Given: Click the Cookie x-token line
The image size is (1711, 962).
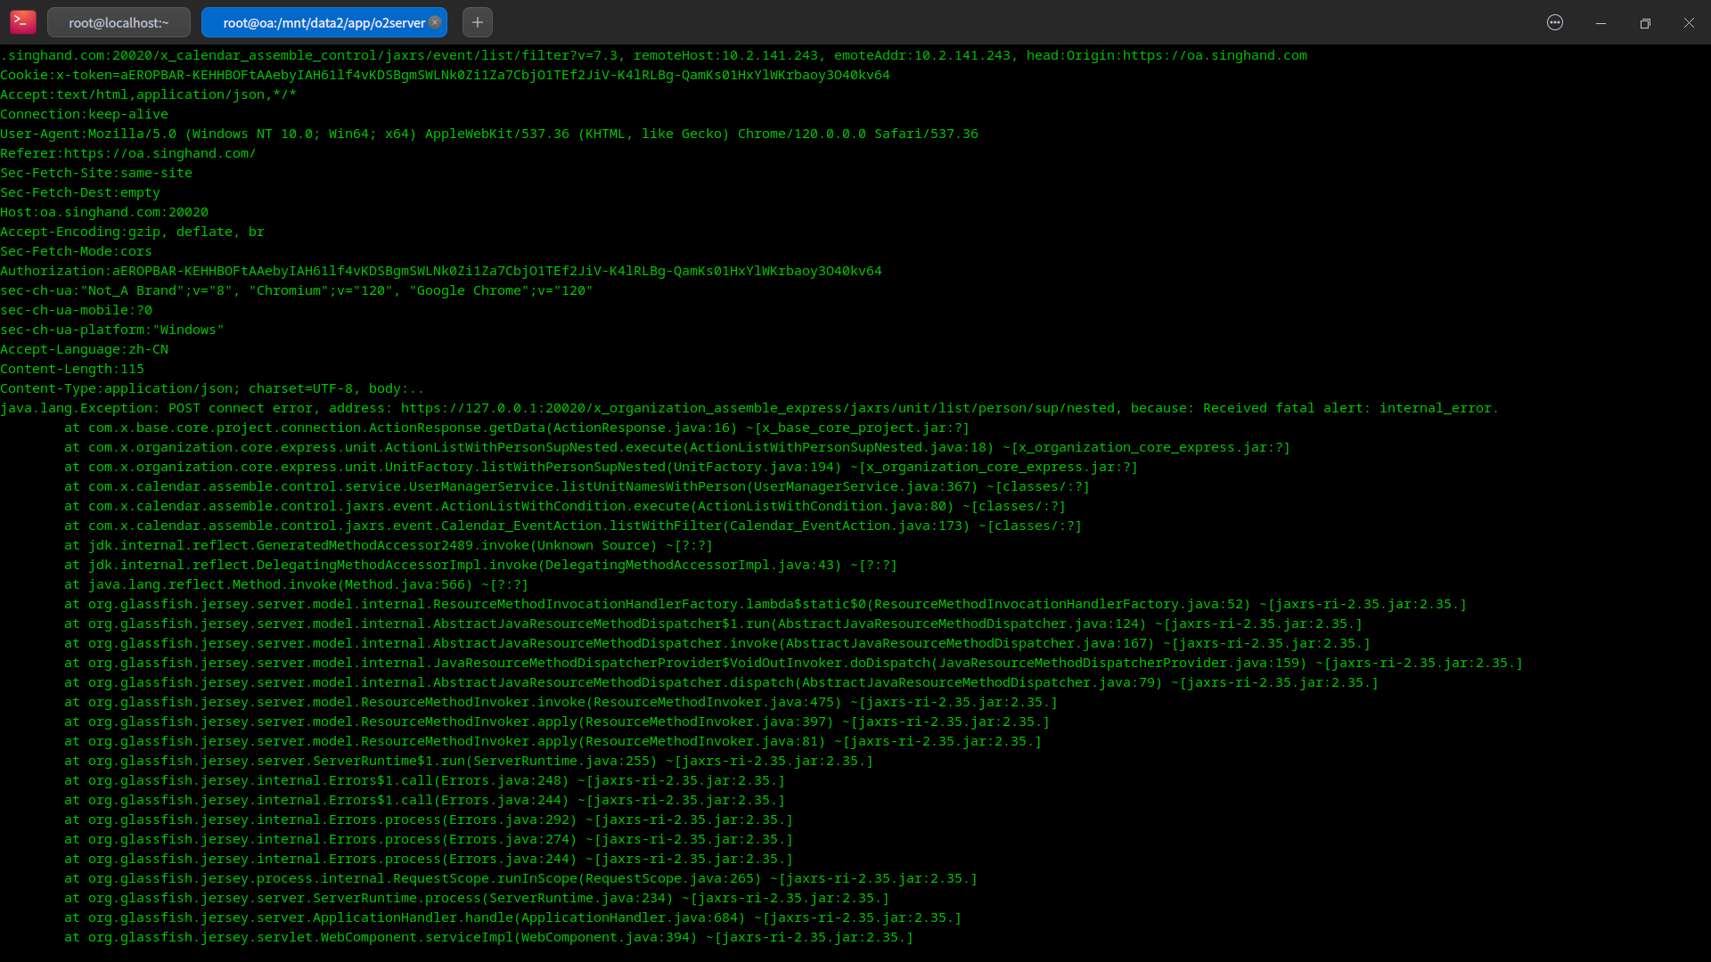Looking at the screenshot, I should (x=445, y=75).
